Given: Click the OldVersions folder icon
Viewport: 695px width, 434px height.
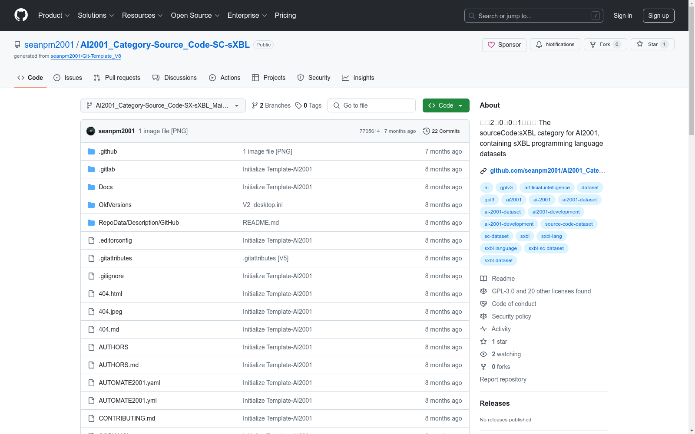Looking at the screenshot, I should 91,205.
